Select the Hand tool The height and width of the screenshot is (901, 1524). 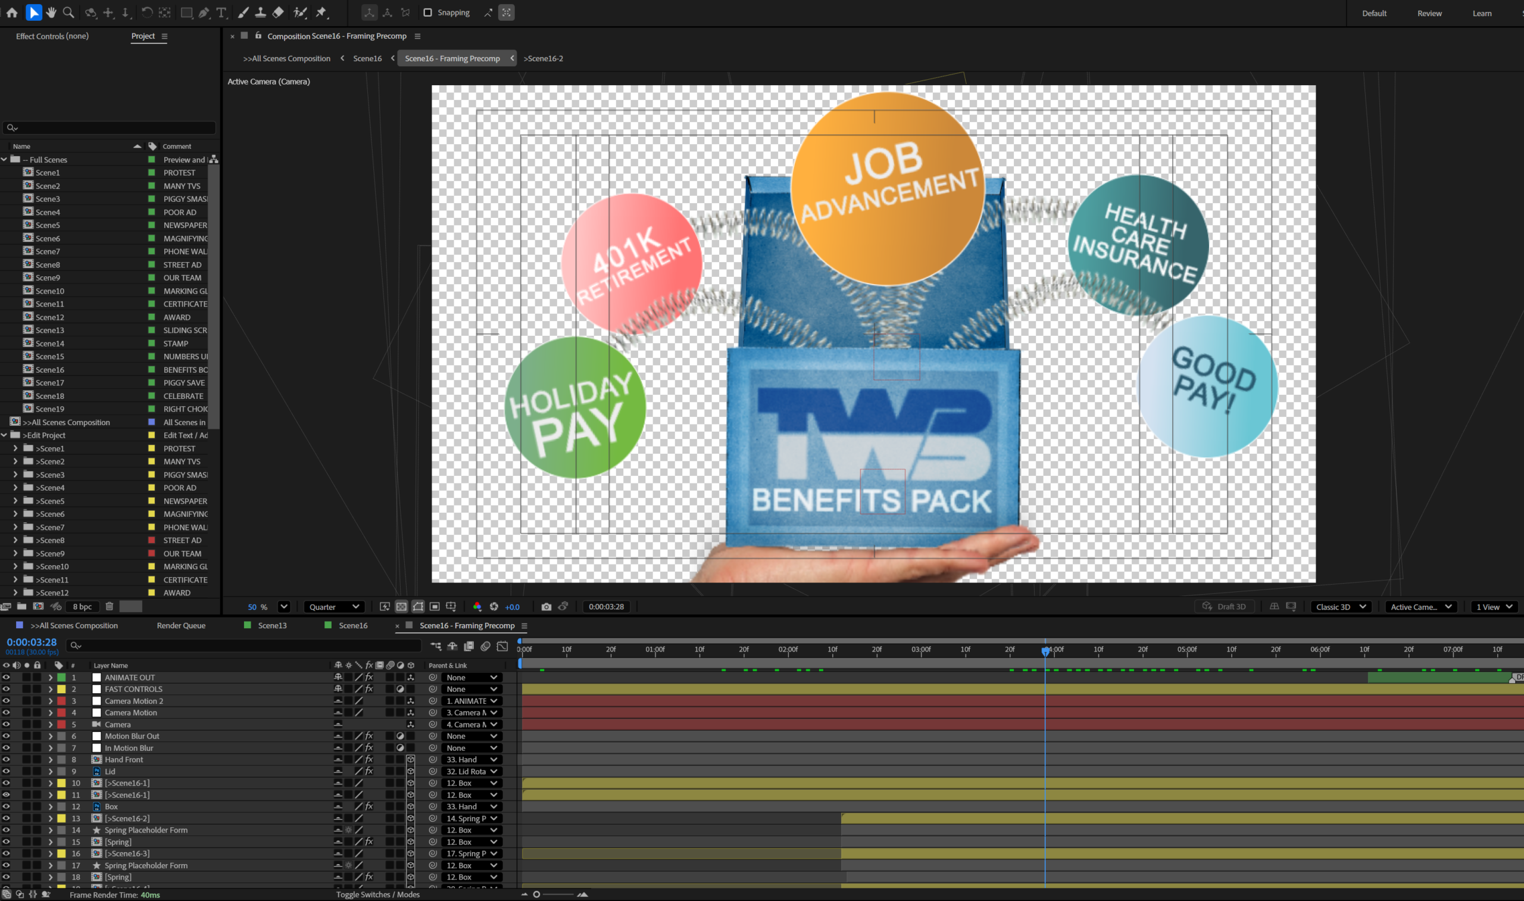tap(51, 12)
